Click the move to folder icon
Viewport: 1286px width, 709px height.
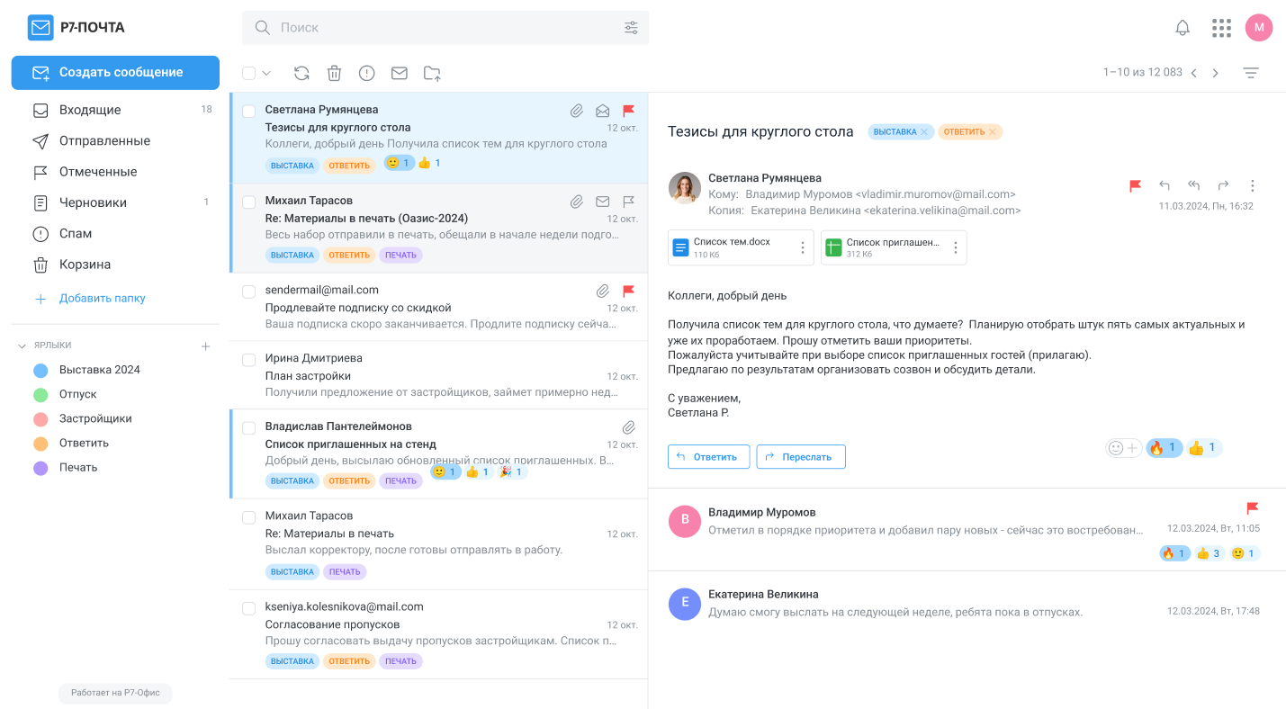coord(432,73)
